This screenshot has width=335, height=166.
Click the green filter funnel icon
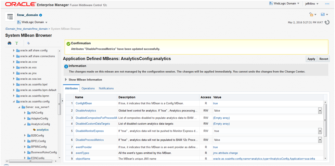[16, 43]
